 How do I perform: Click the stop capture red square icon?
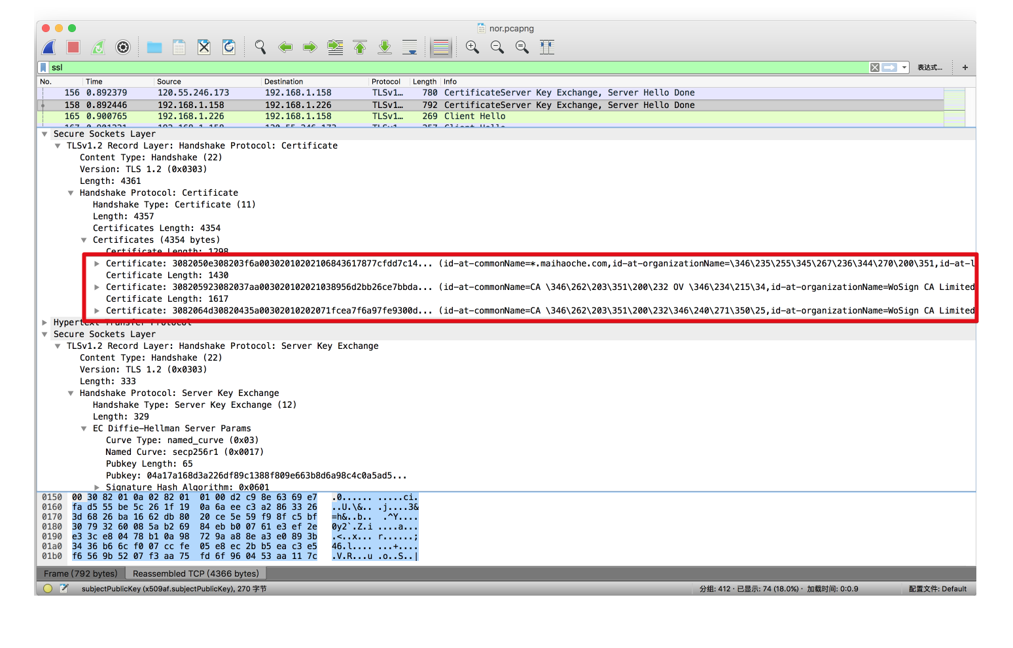(73, 47)
